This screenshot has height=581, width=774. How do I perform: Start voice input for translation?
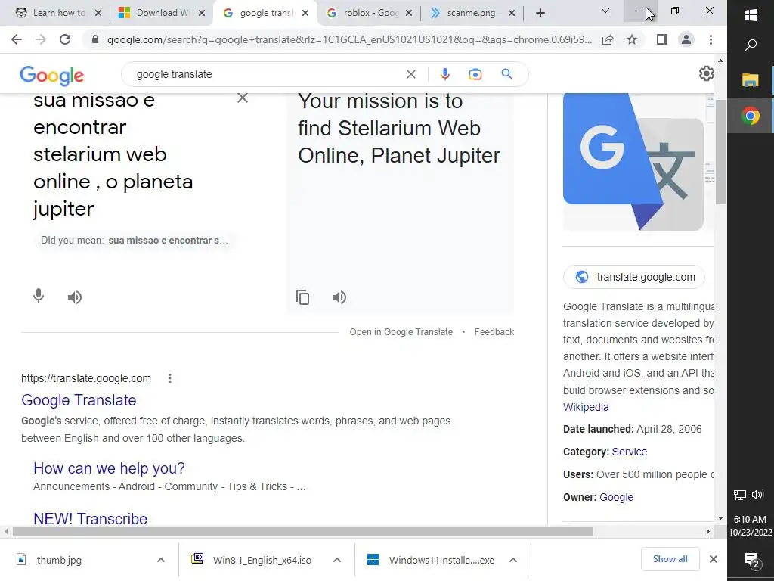39,297
